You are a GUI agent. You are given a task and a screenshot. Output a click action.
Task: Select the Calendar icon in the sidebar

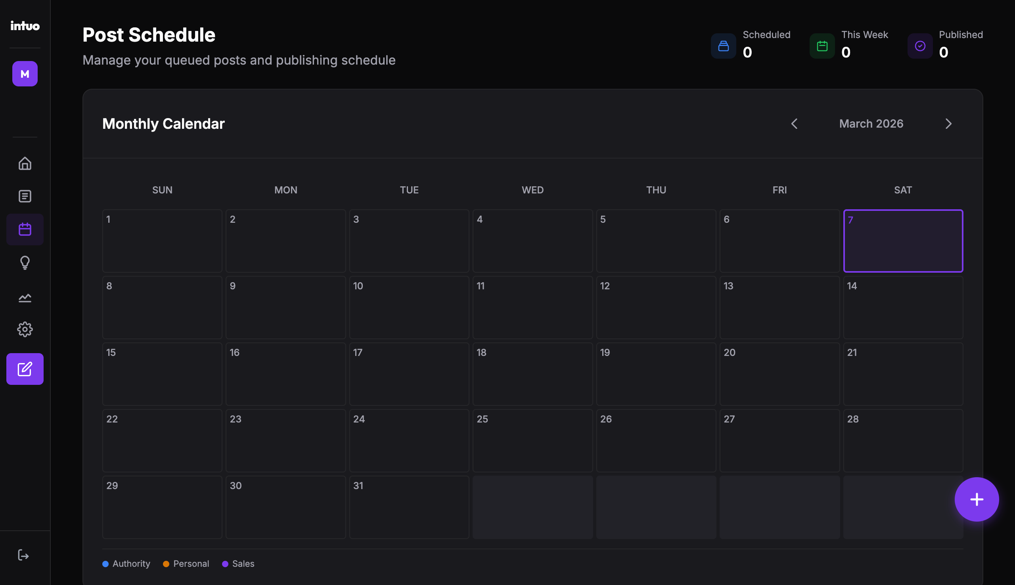pos(25,229)
